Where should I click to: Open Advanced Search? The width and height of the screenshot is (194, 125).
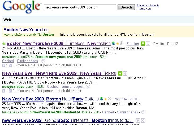(x=148, y=6)
